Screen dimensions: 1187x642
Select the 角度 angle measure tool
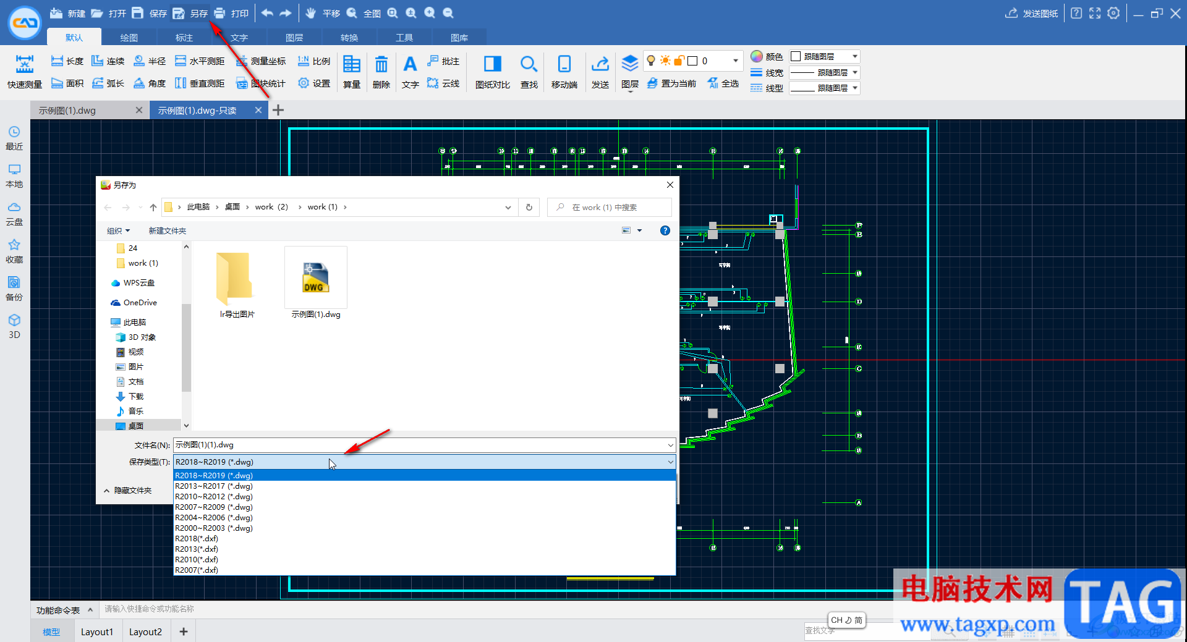[x=149, y=83]
